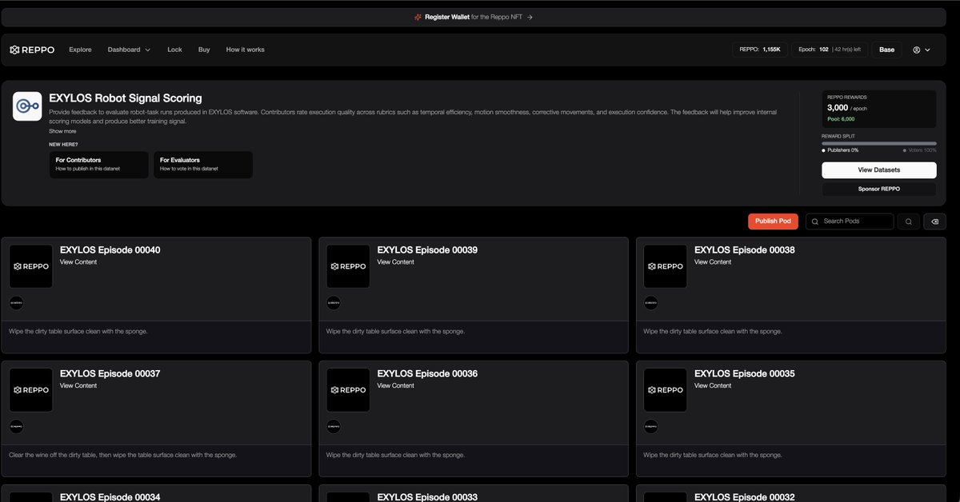
Task: Open the REPPO thumbnail of Episode 00037
Action: pyautogui.click(x=31, y=390)
